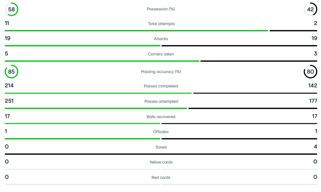This screenshot has height=192, width=321.
Task: Click the black 42 possession circle
Action: pyautogui.click(x=310, y=9)
